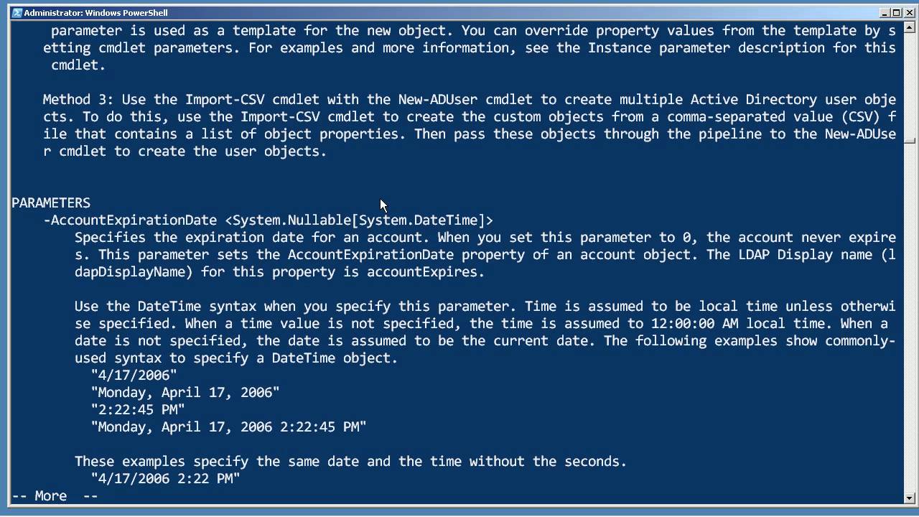Click the -AccountExpirationDate parameter name
This screenshot has width=919, height=517.
point(130,220)
